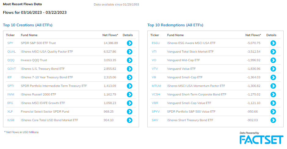Click Fund Name header in Creations table
Image resolution: width=287 pixels, height=149 pixels.
29,35
